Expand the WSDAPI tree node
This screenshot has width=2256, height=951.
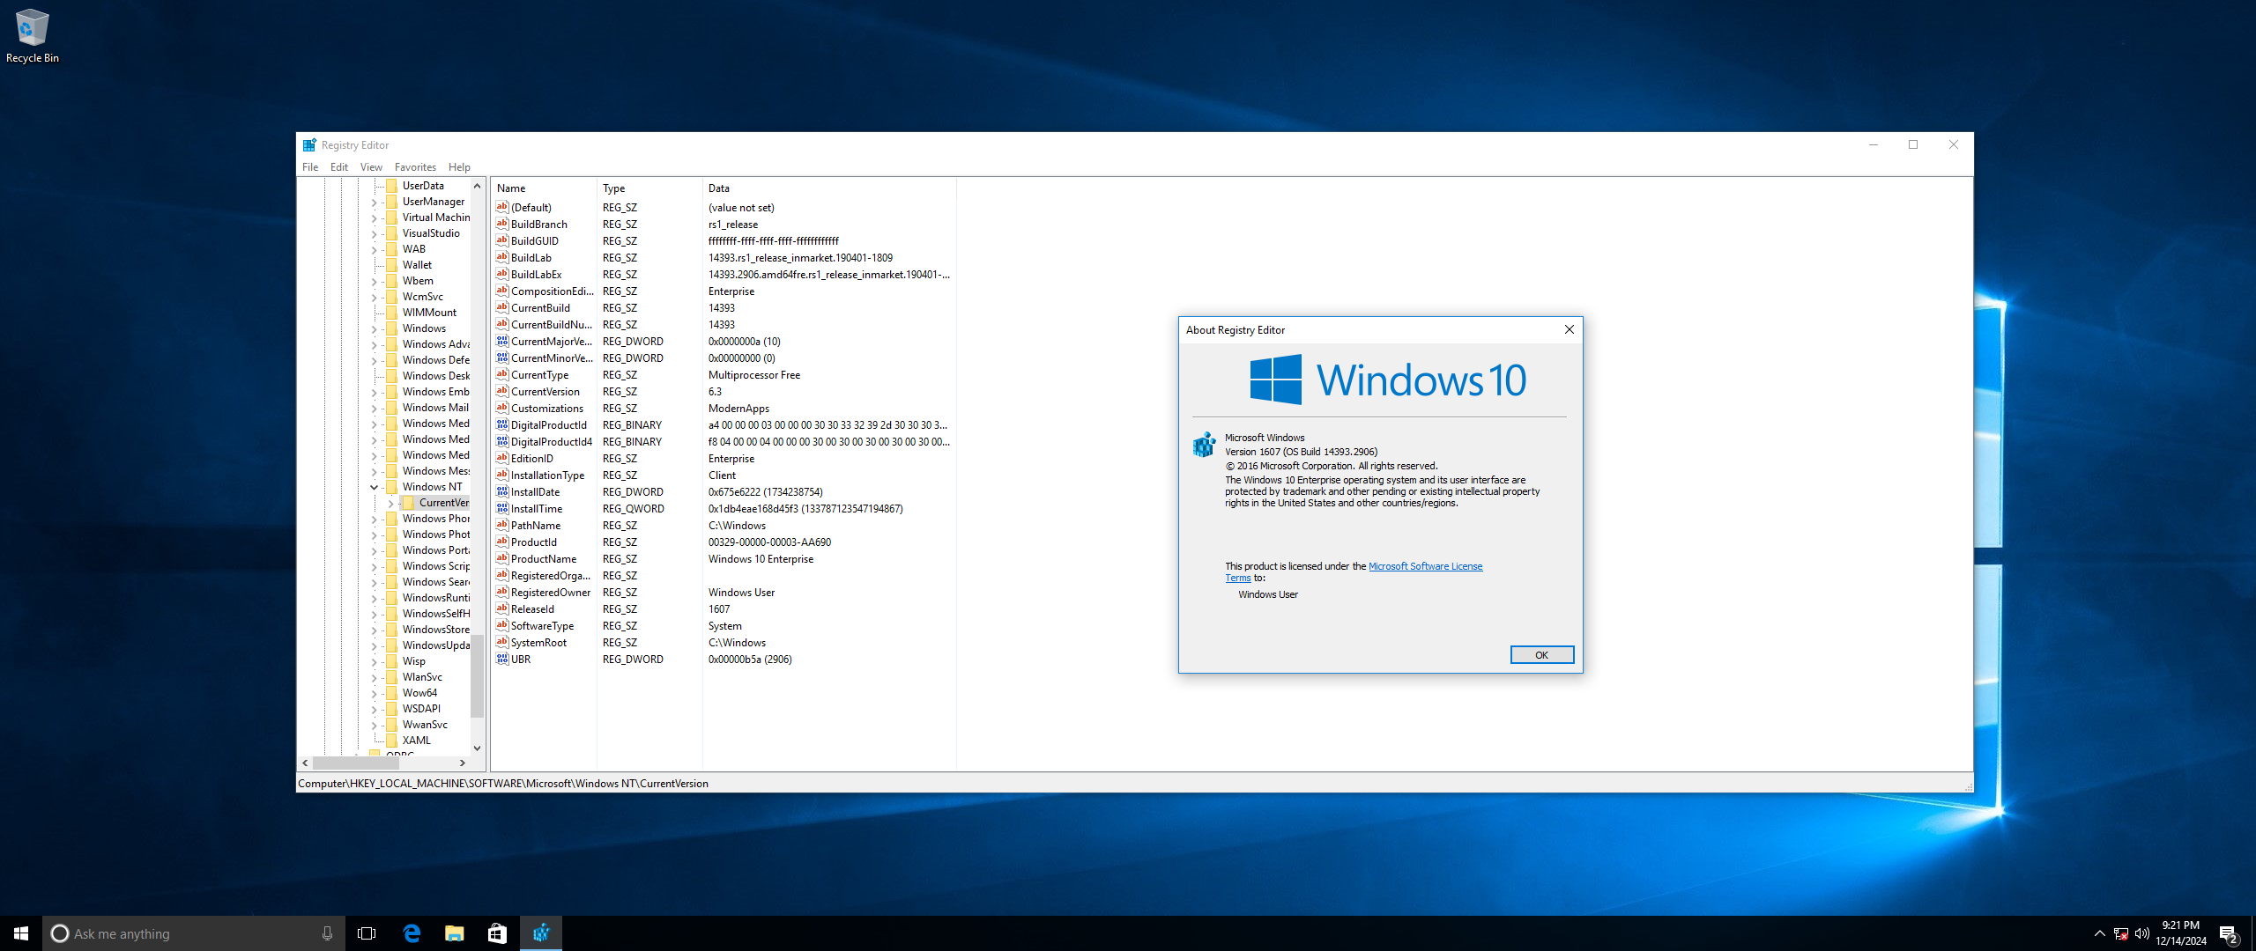[x=374, y=709]
